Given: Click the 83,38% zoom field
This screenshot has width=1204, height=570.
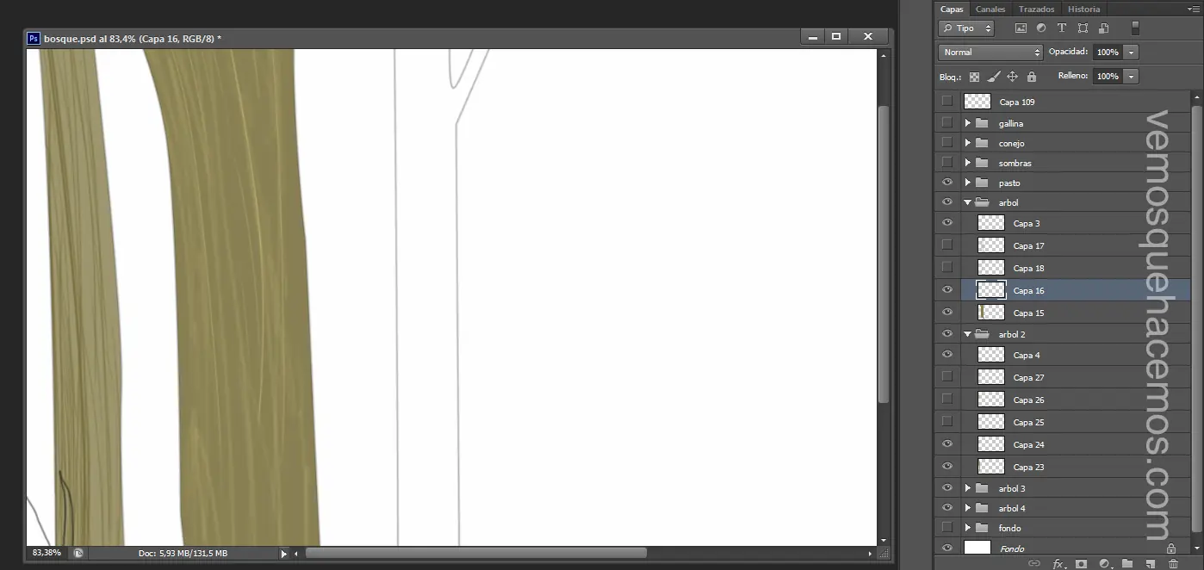Looking at the screenshot, I should [47, 553].
